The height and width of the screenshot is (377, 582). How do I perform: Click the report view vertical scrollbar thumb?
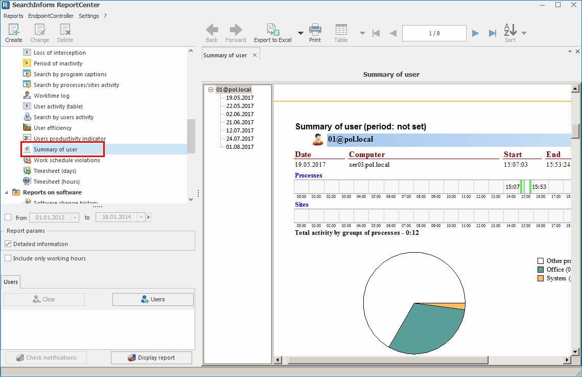coord(575,131)
